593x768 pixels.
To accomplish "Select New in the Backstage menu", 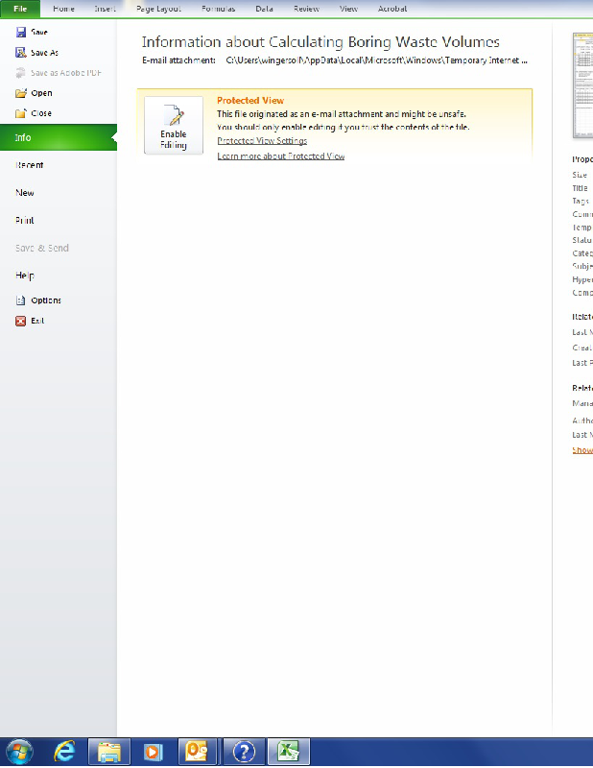I will point(25,193).
